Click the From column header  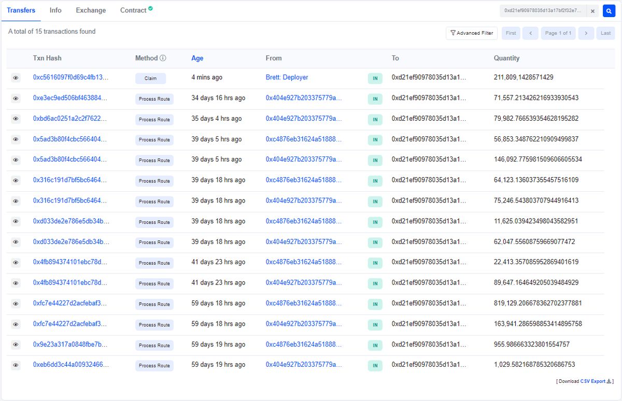[274, 59]
